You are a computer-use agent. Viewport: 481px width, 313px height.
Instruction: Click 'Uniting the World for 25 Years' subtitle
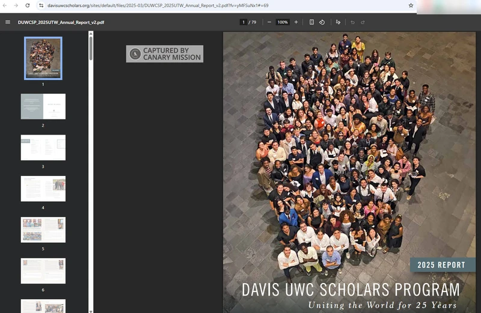click(x=382, y=305)
